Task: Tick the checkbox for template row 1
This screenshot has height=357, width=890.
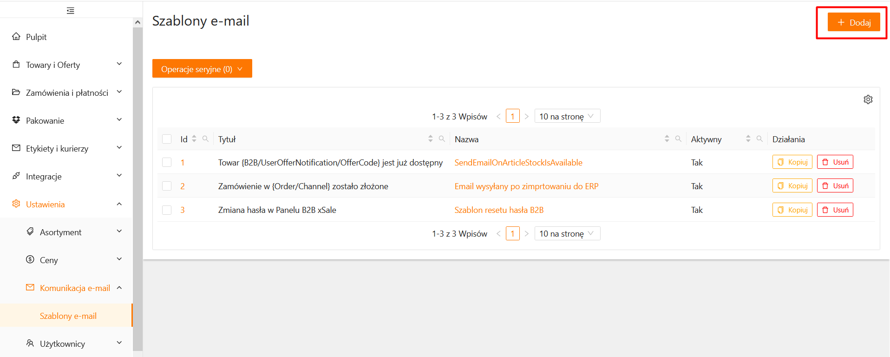Action: click(167, 162)
